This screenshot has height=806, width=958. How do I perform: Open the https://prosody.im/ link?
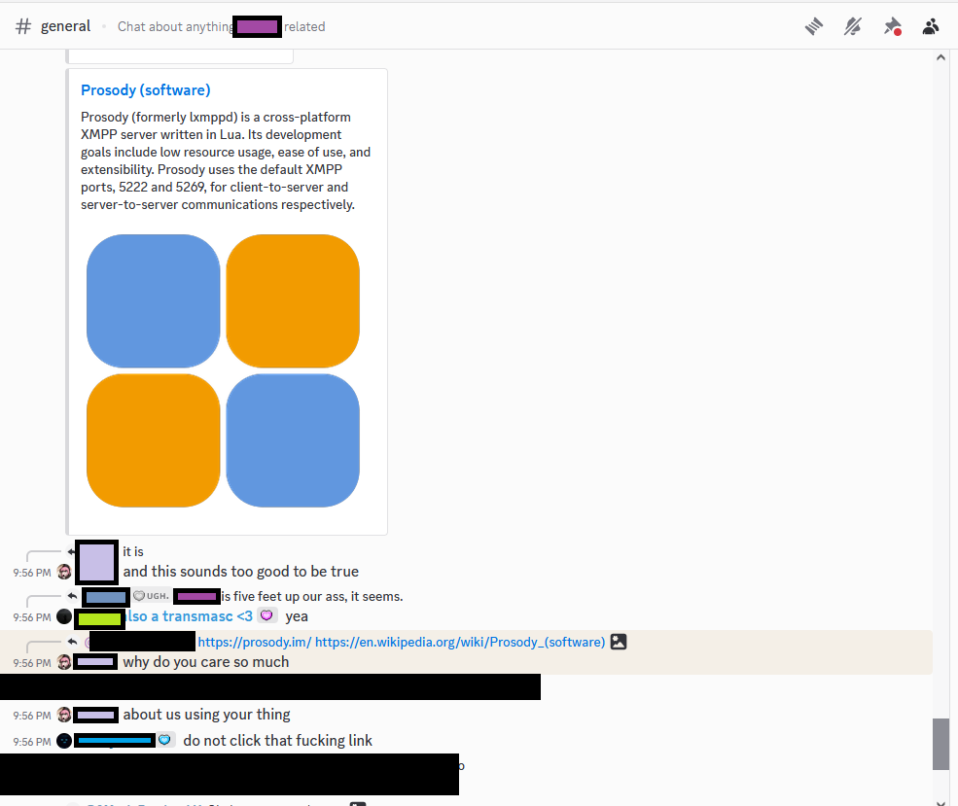tap(254, 642)
